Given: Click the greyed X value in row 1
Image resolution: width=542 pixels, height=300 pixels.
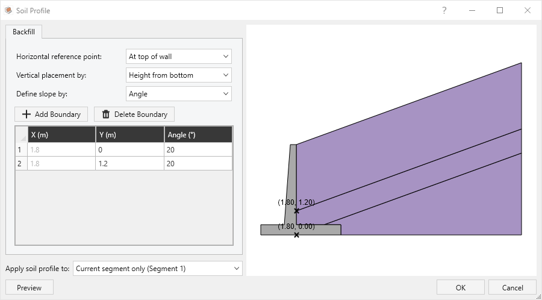Looking at the screenshot, I should [61, 149].
